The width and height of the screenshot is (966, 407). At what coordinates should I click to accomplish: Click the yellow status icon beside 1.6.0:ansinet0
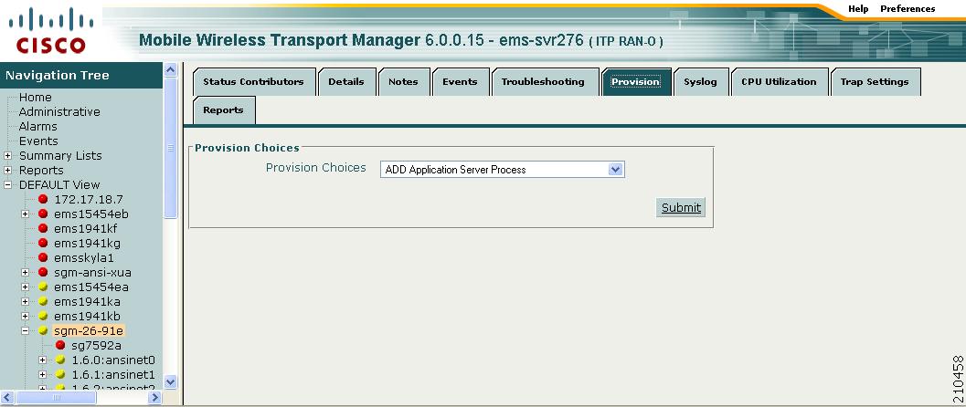60,360
